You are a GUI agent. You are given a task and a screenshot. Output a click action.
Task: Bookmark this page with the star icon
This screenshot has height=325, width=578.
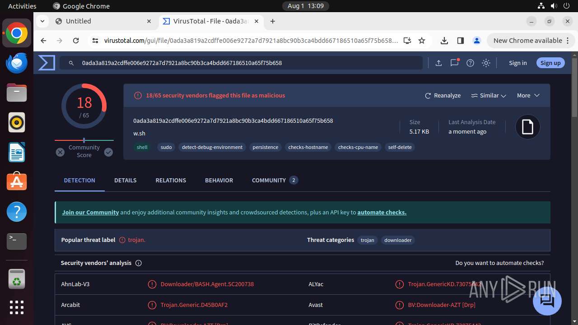pyautogui.click(x=422, y=41)
